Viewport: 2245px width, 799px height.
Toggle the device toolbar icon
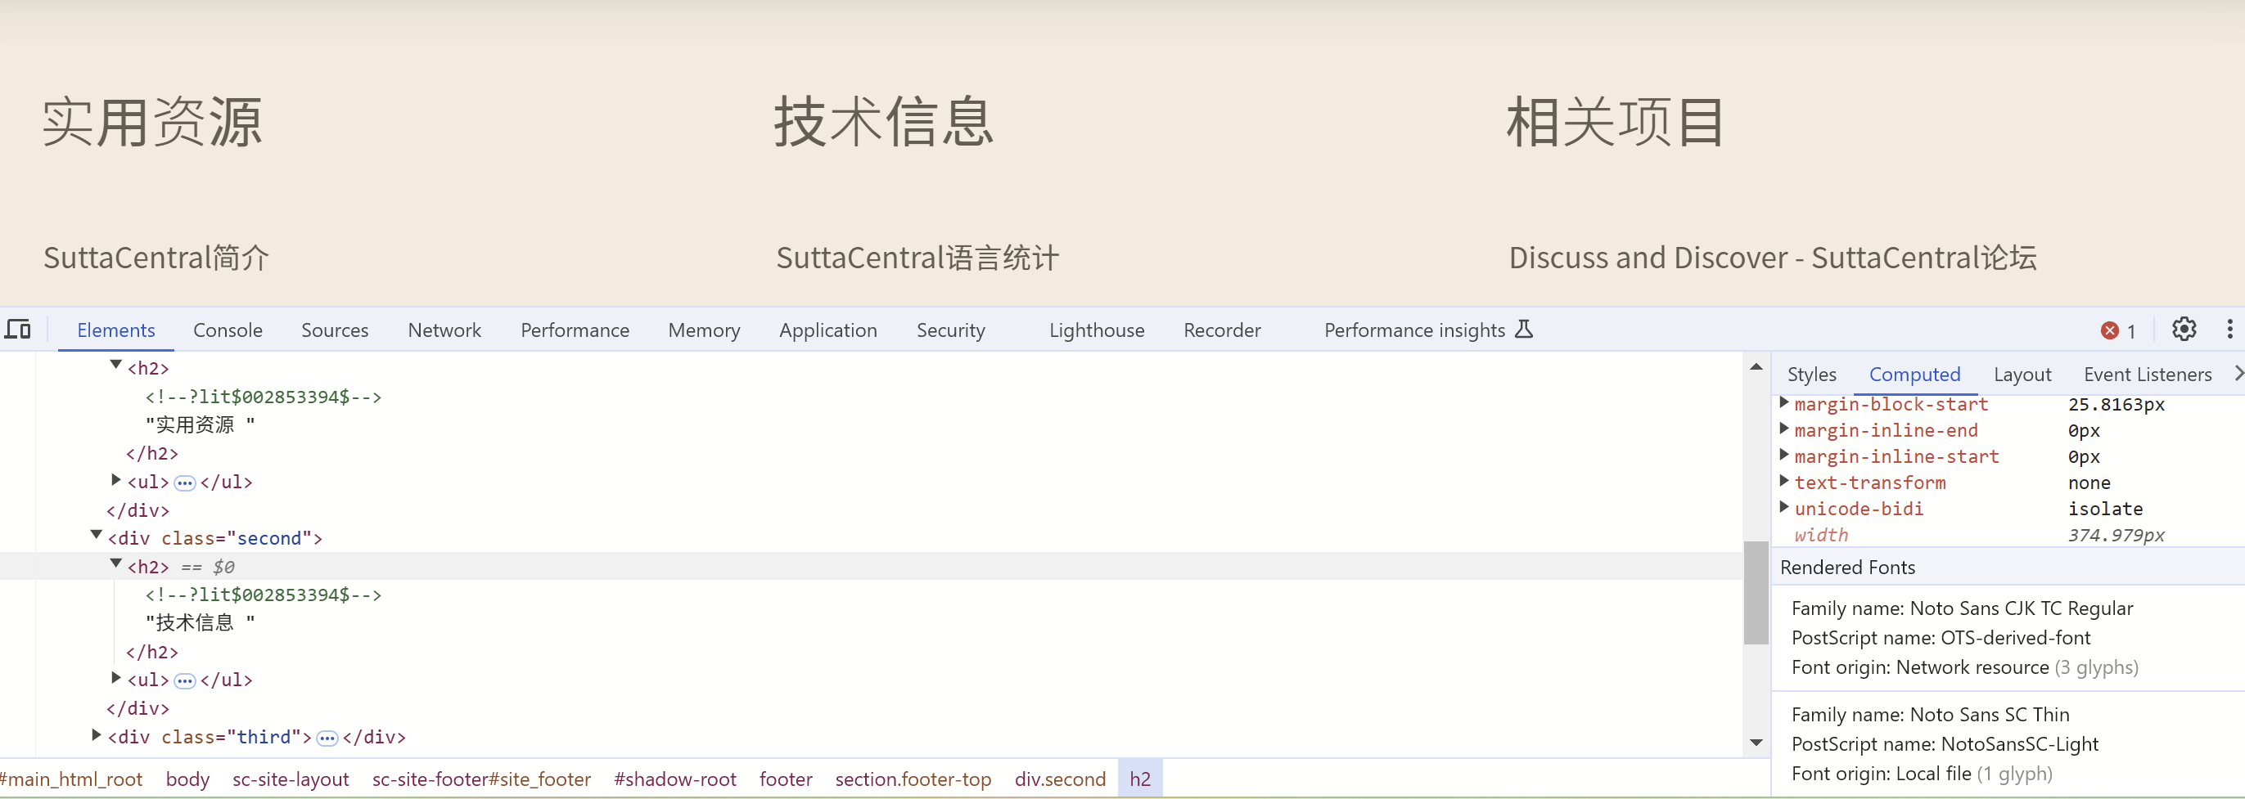17,330
